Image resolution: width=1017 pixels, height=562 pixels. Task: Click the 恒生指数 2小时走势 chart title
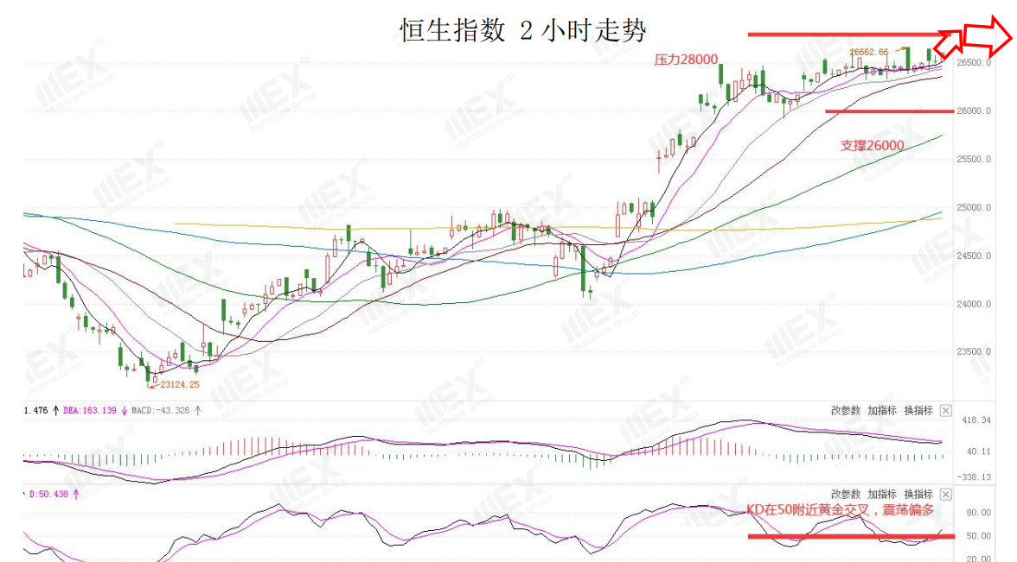tap(522, 30)
